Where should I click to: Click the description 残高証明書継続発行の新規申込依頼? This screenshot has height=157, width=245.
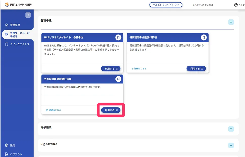tap(72, 87)
